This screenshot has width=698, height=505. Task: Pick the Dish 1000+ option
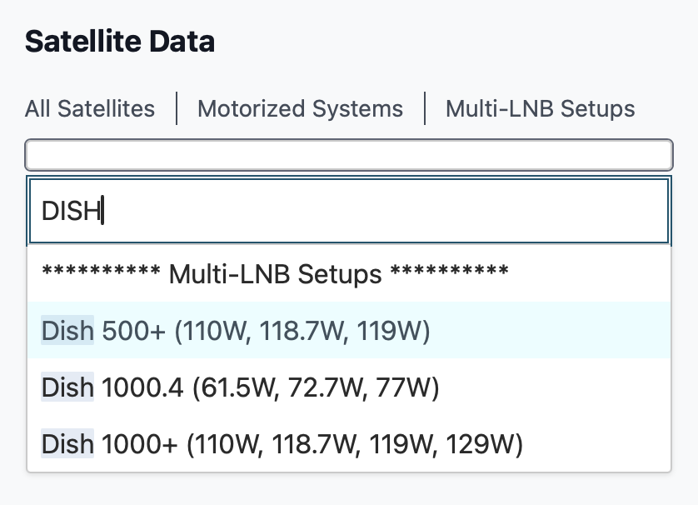[x=282, y=444]
